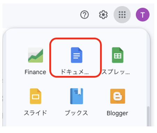The height and width of the screenshot is (133, 157).
Task: Click the Blogger text label
Action: point(117,113)
